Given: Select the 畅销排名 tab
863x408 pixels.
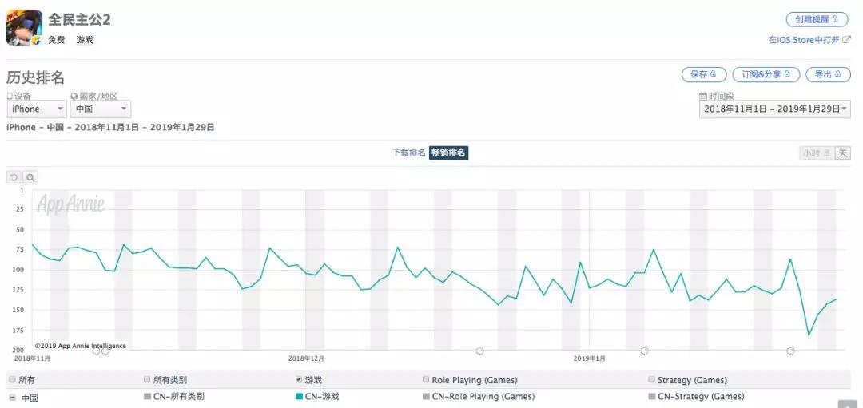Looking at the screenshot, I should point(448,153).
